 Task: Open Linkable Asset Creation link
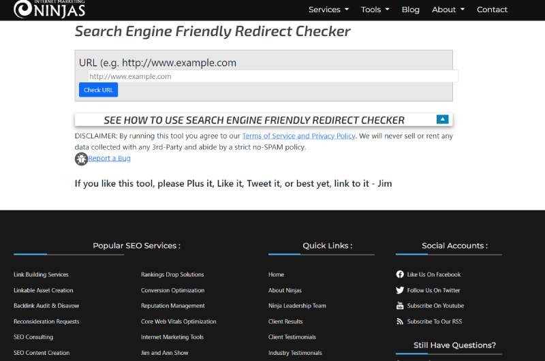pos(44,290)
